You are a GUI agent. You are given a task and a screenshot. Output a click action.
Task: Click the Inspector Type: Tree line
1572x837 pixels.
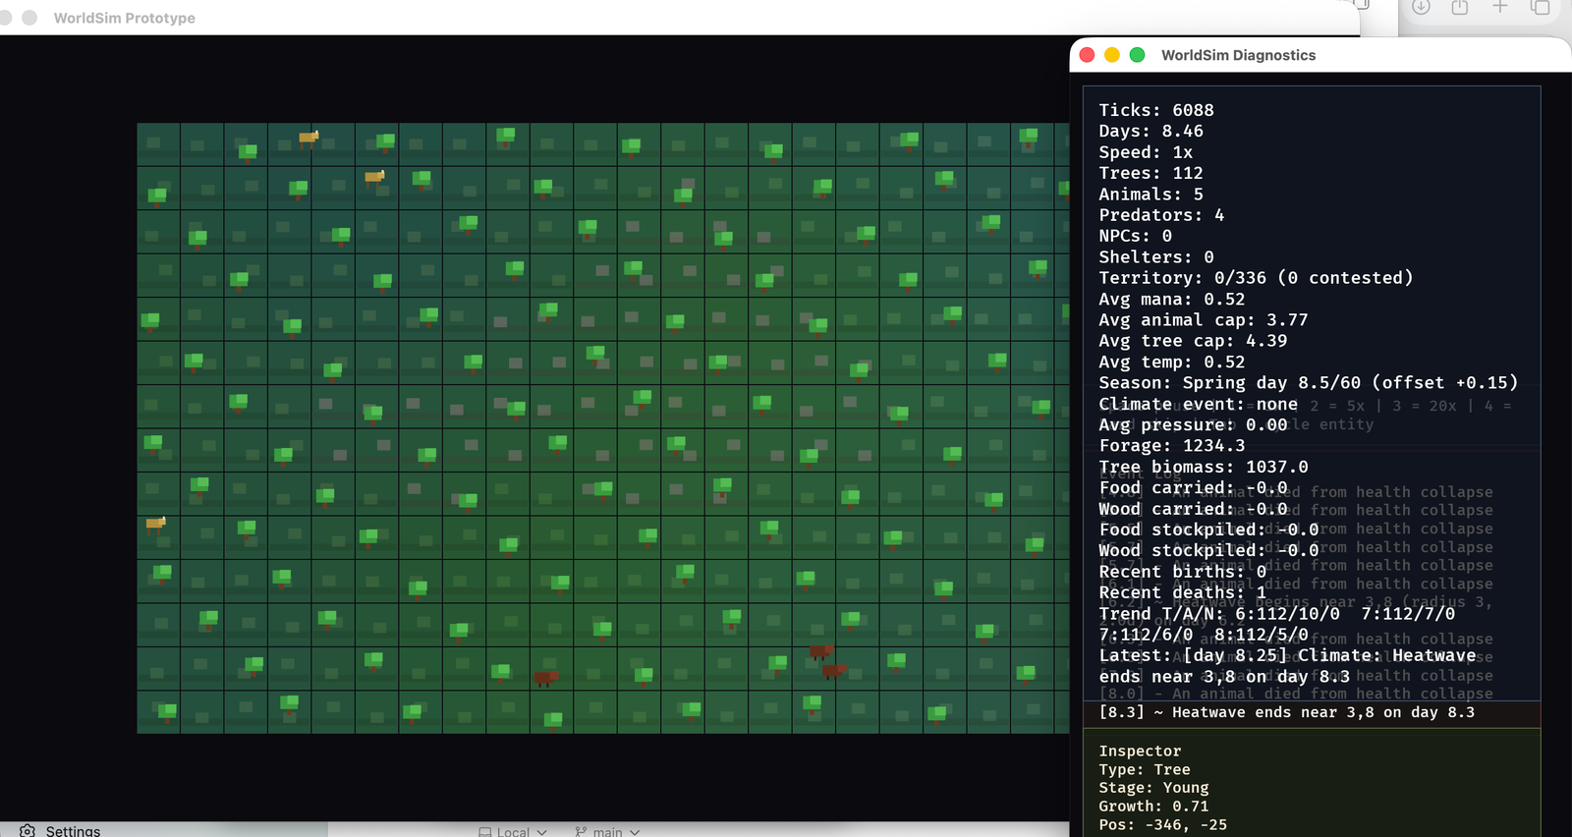1145,769
